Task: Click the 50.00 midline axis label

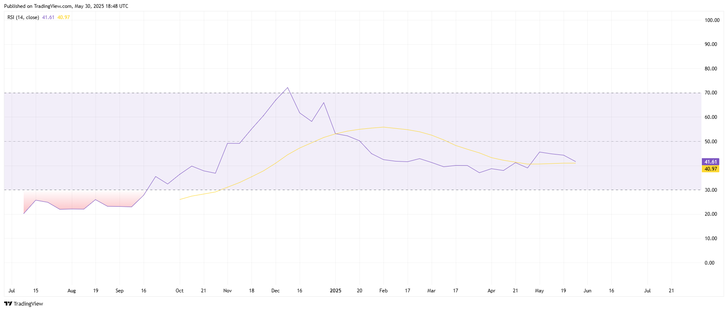Action: point(711,142)
